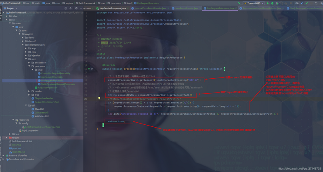Expand the .idea folder
The image size is (323, 172).
(7, 16)
